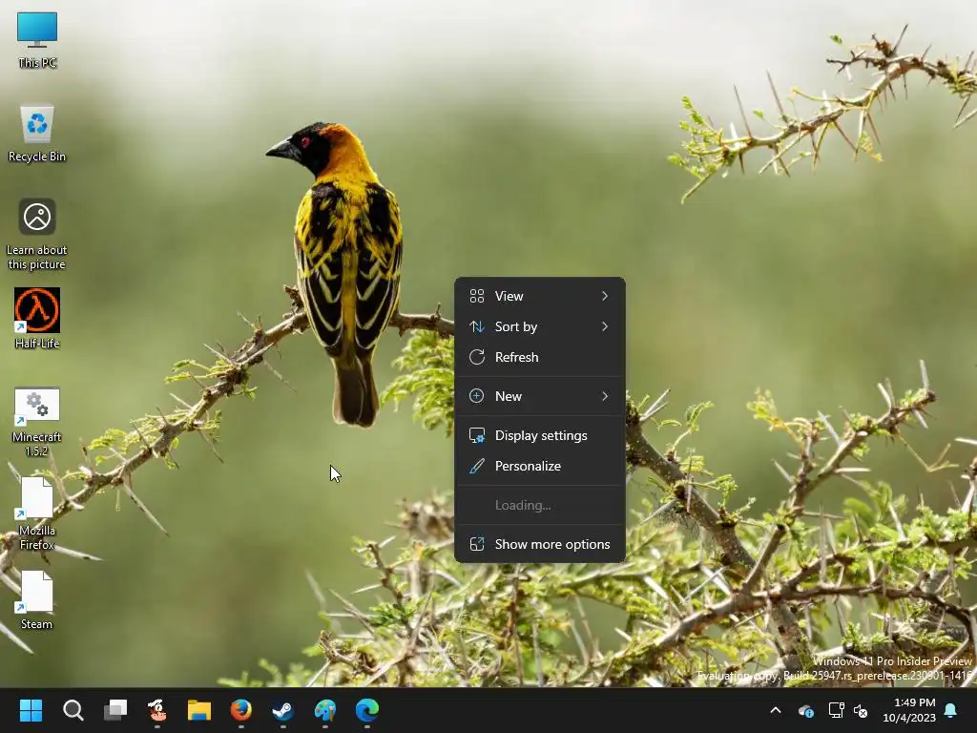This screenshot has width=977, height=733.
Task: Open Task View from the taskbar
Action: tap(115, 710)
